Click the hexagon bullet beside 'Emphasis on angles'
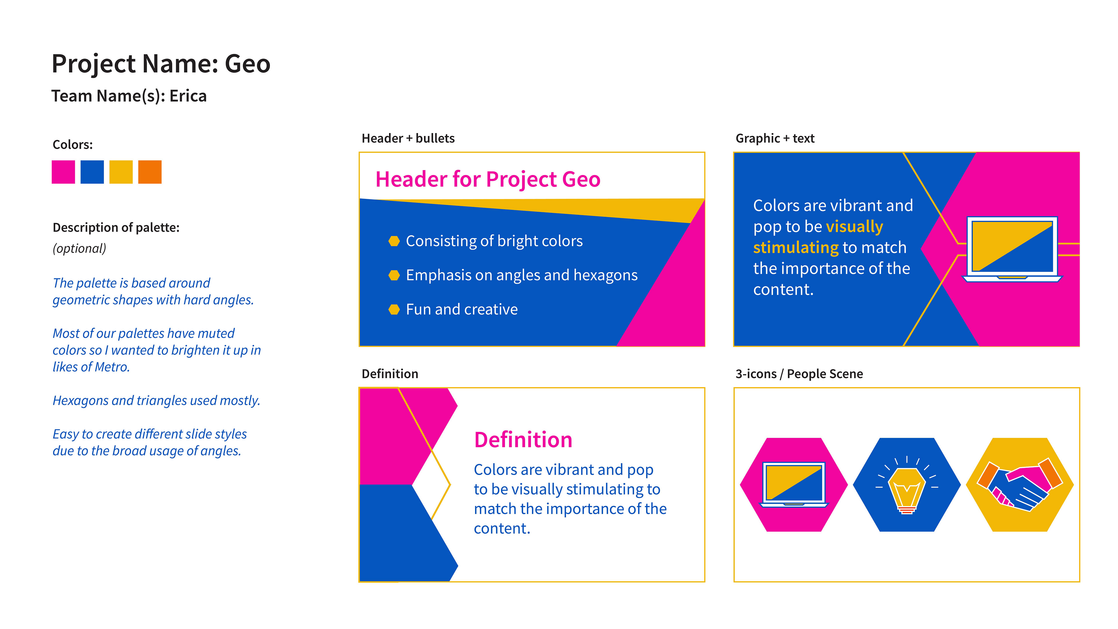Screen dimensions: 1118x629 click(394, 275)
